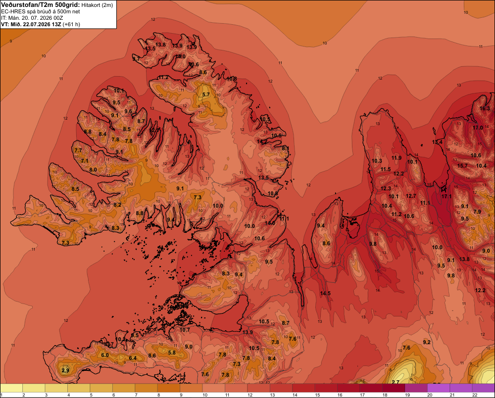Select the orange legend swatch between 8 and 9

coord(169,388)
